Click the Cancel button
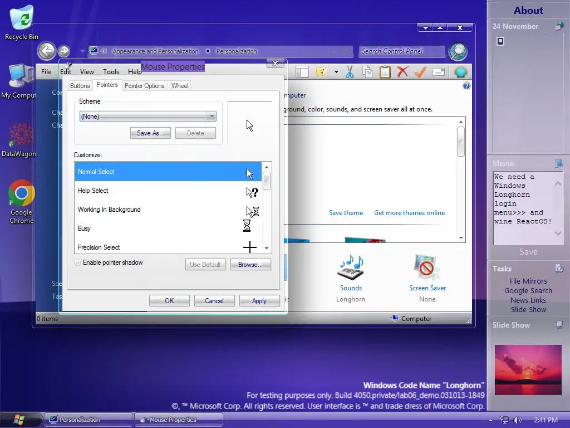 [214, 301]
